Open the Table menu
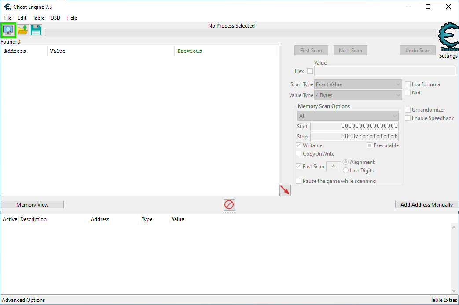 coord(38,18)
